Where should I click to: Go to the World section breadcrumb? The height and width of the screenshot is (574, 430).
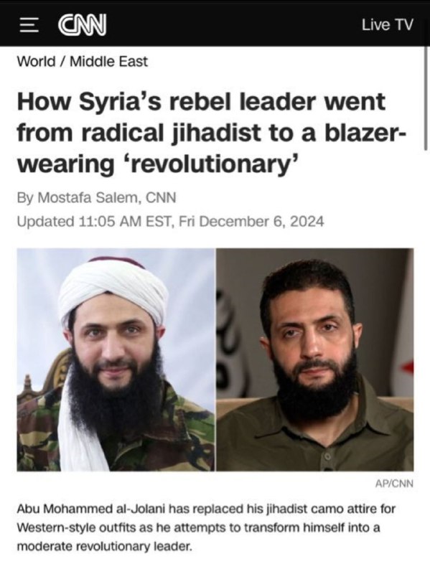point(36,62)
